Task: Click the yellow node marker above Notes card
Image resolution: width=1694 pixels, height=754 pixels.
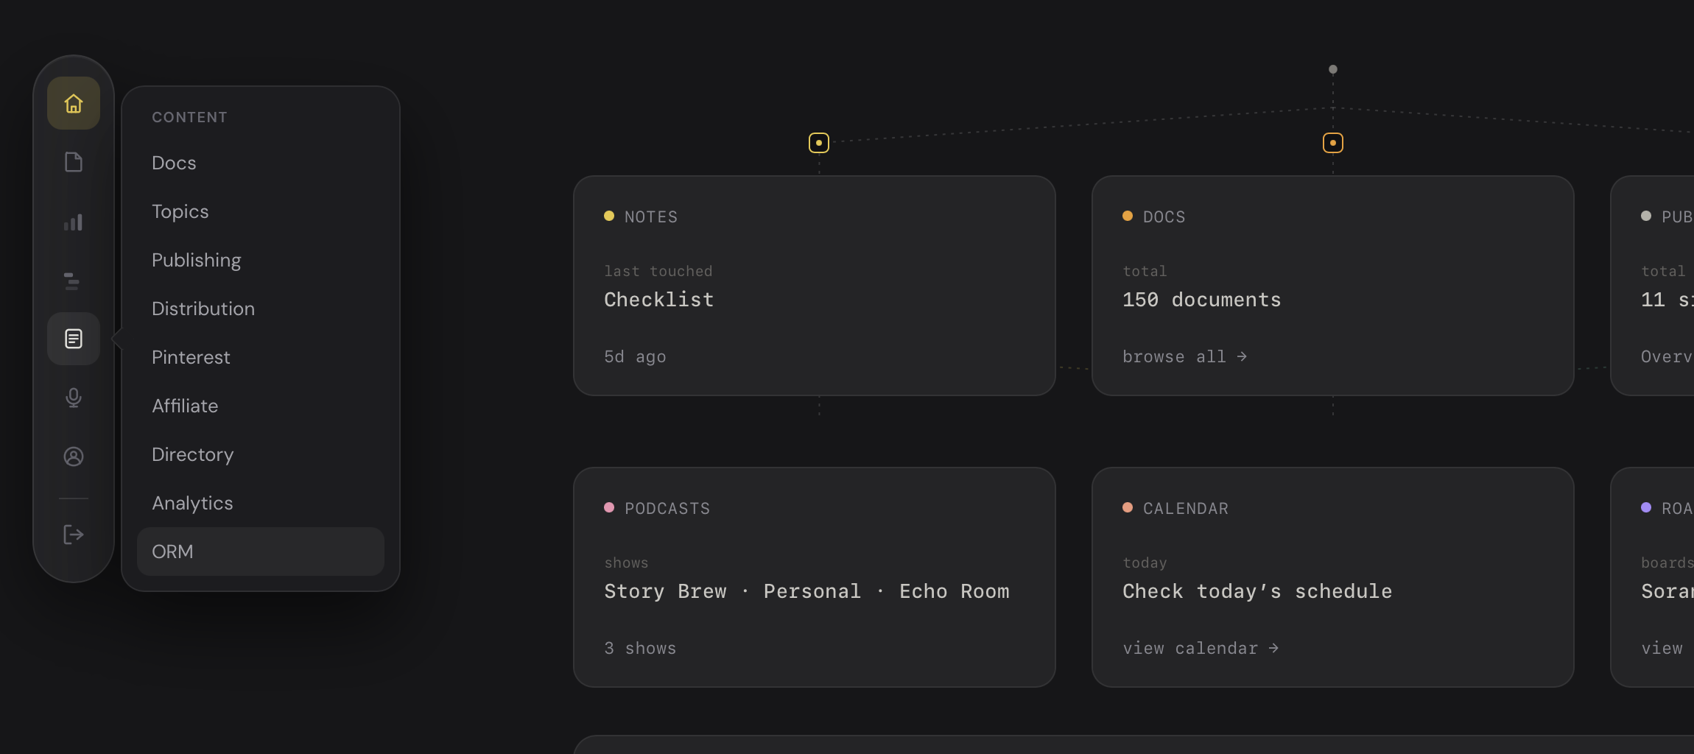Action: pyautogui.click(x=819, y=143)
